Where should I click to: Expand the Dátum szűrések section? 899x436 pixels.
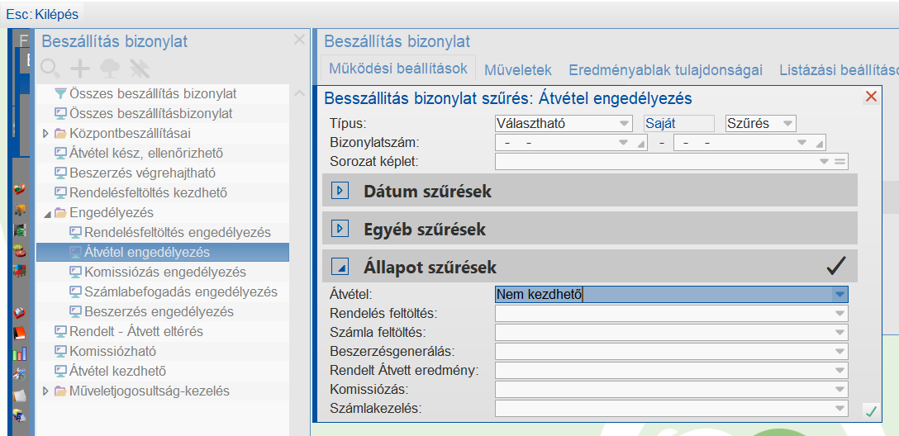coord(340,191)
